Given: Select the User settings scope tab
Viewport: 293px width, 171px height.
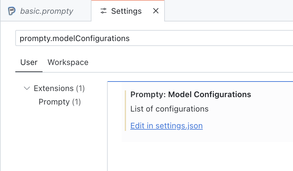Looking at the screenshot, I should [x=29, y=63].
